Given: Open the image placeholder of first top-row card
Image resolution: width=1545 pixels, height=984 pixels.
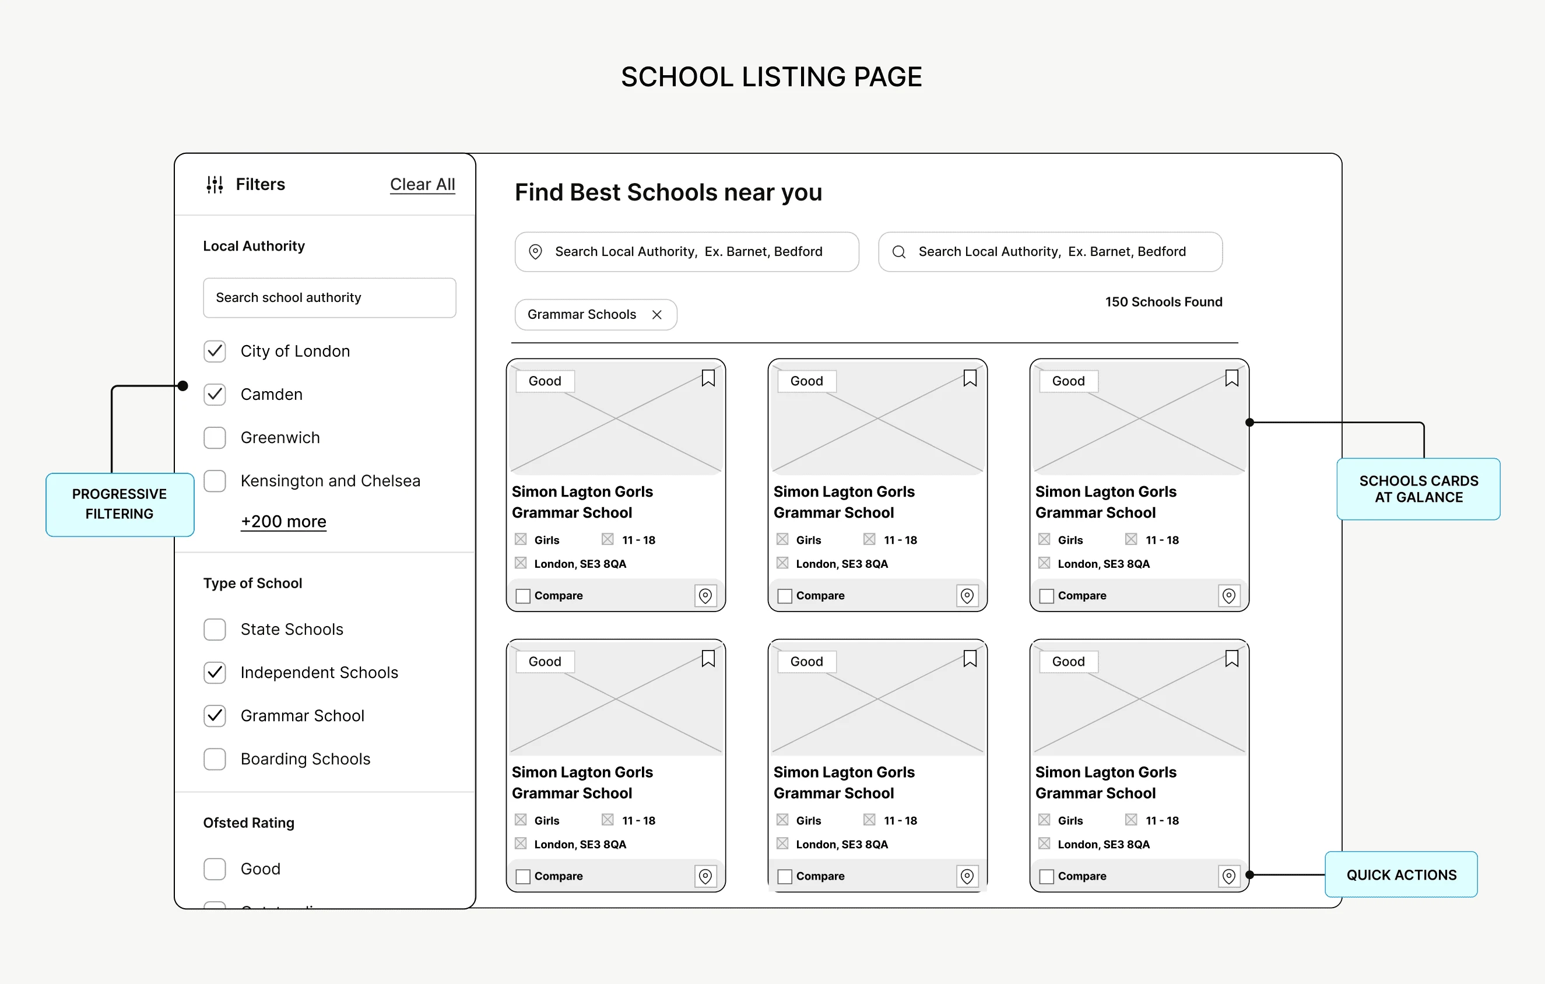Looking at the screenshot, I should point(616,418).
